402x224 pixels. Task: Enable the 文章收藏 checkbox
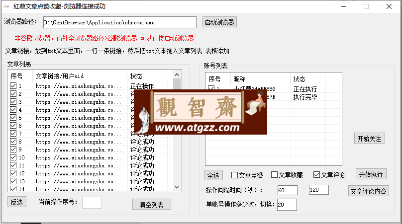(x=274, y=175)
